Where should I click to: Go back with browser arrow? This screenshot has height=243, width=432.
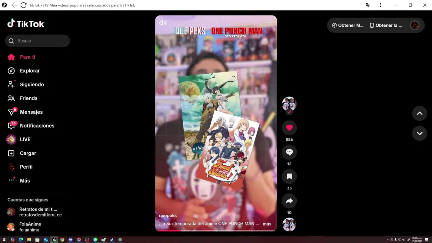coord(14,5)
